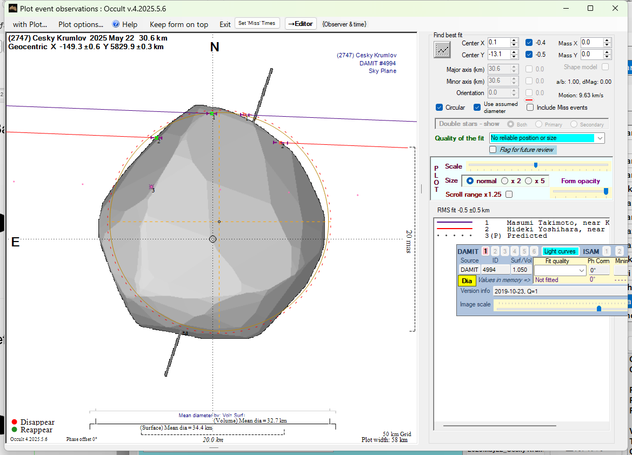Open the with Plot... menu
The width and height of the screenshot is (632, 455).
[30, 24]
